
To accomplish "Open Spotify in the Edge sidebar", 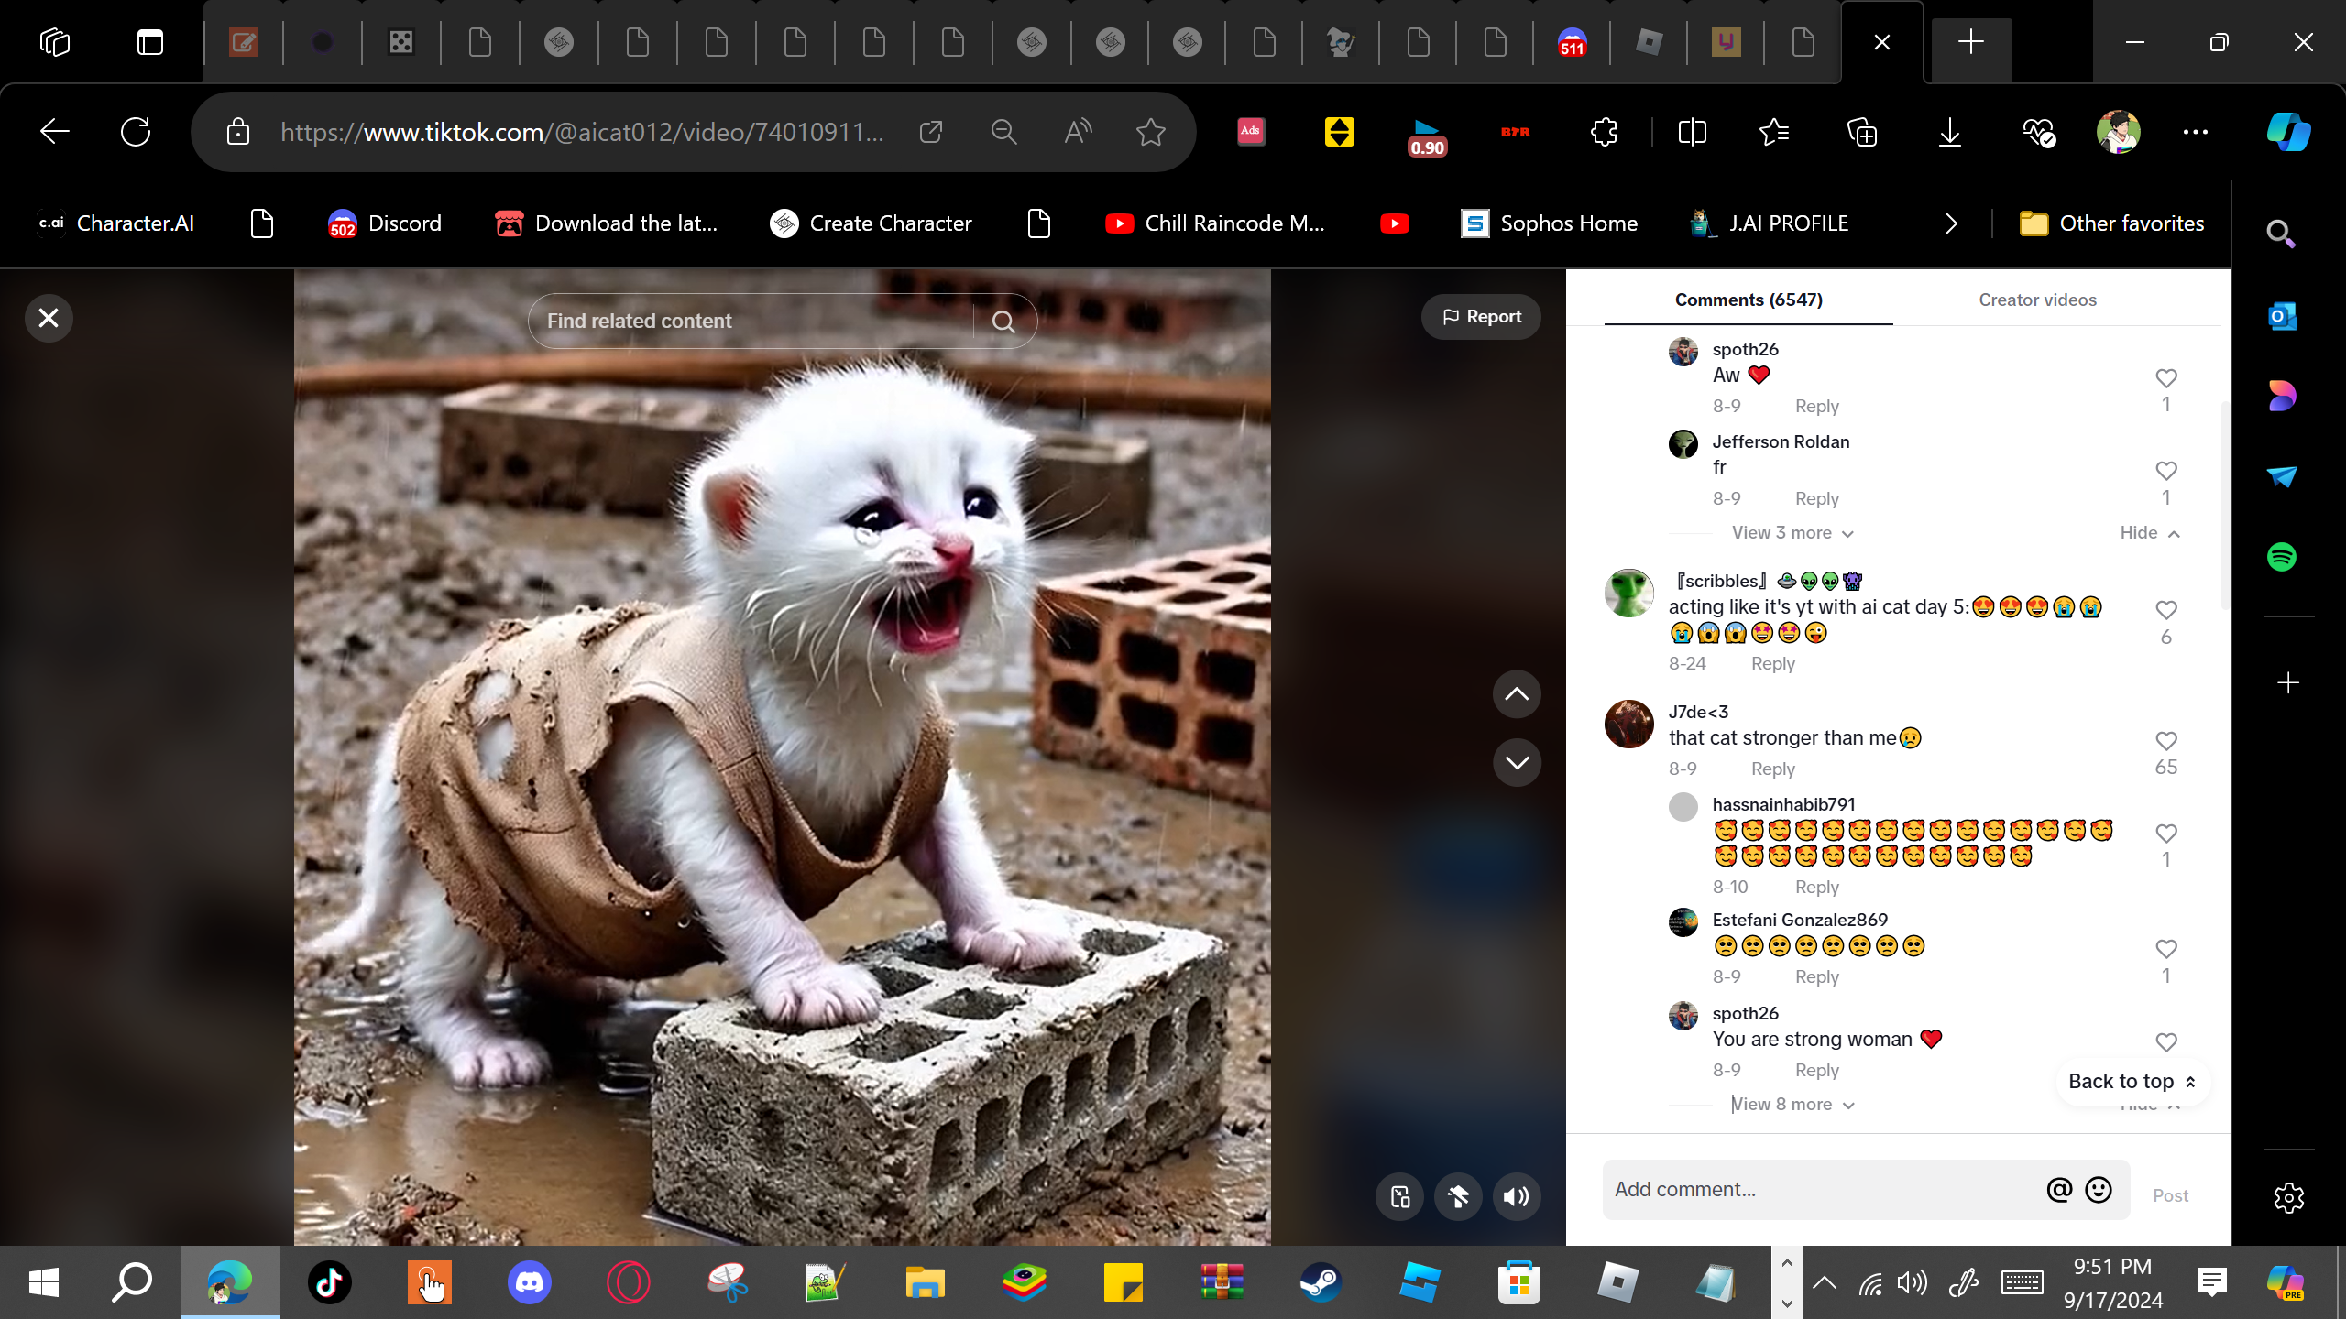I will [2282, 557].
